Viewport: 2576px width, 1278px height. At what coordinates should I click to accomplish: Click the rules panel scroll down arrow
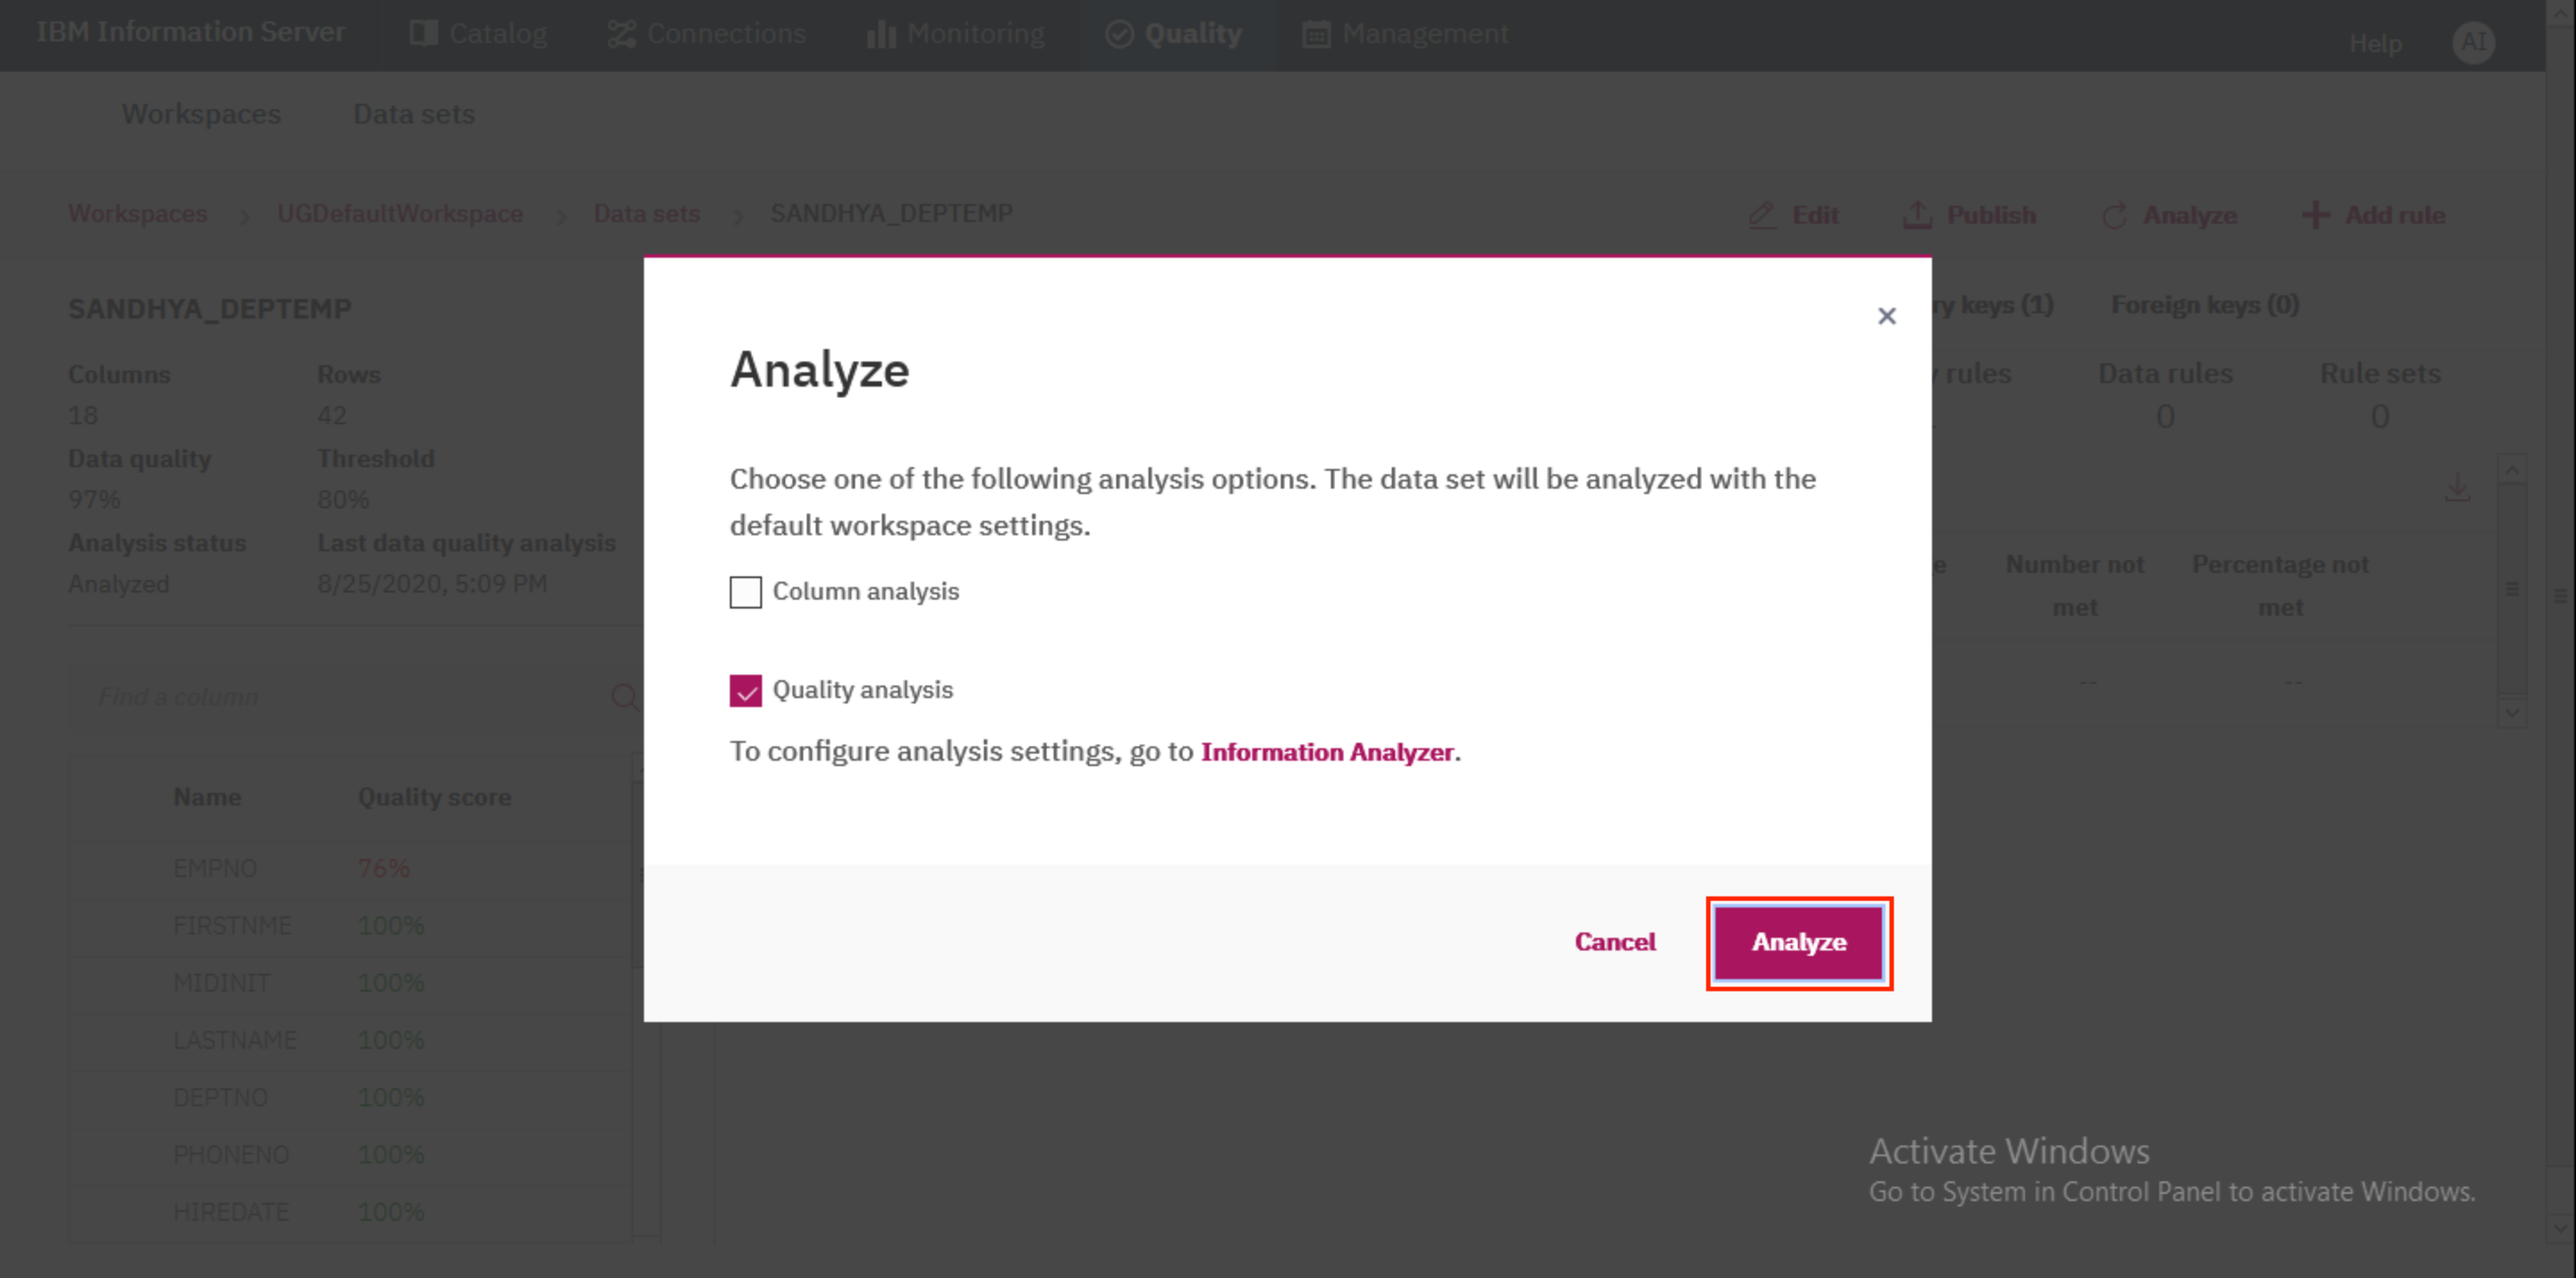click(2511, 713)
